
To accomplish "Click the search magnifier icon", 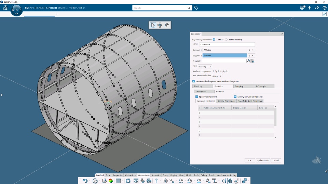I will click(189, 8).
